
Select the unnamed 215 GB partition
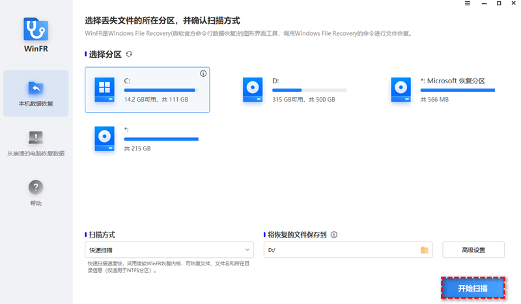pyautogui.click(x=147, y=138)
